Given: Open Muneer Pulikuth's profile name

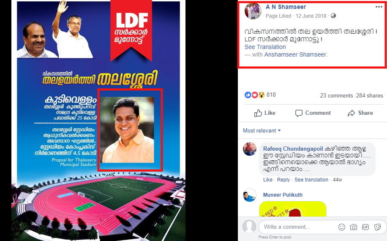Looking at the screenshot, I should point(283,195).
